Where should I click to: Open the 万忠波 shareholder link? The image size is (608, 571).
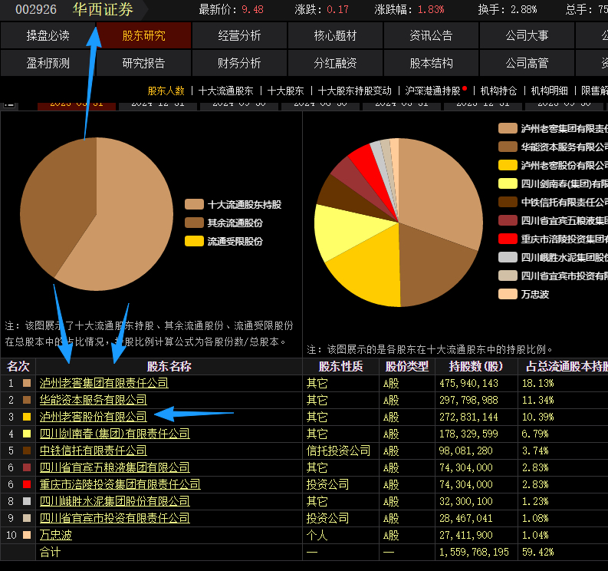click(55, 535)
